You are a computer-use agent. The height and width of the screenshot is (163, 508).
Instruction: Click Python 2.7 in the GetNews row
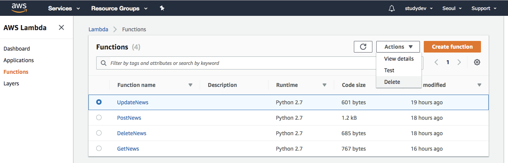(289, 149)
